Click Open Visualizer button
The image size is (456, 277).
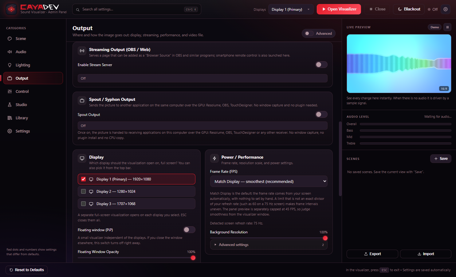tap(339, 9)
